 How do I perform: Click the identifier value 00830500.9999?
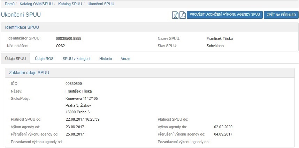pyautogui.click(x=69, y=38)
